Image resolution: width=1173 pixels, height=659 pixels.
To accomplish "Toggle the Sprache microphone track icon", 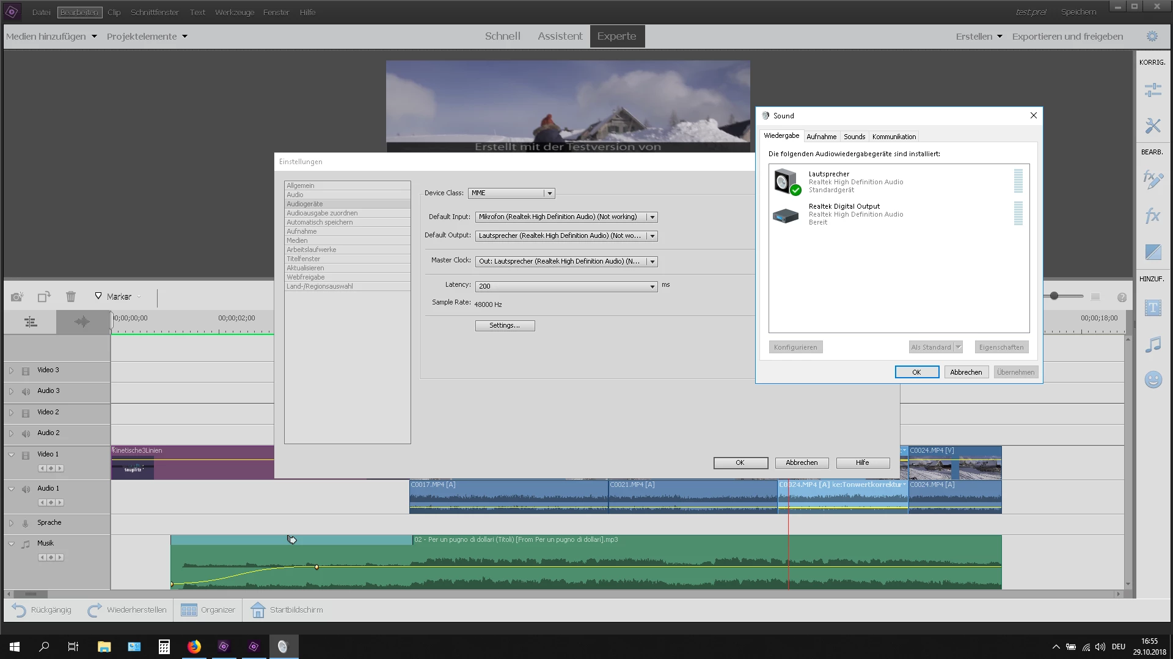I will click(26, 523).
